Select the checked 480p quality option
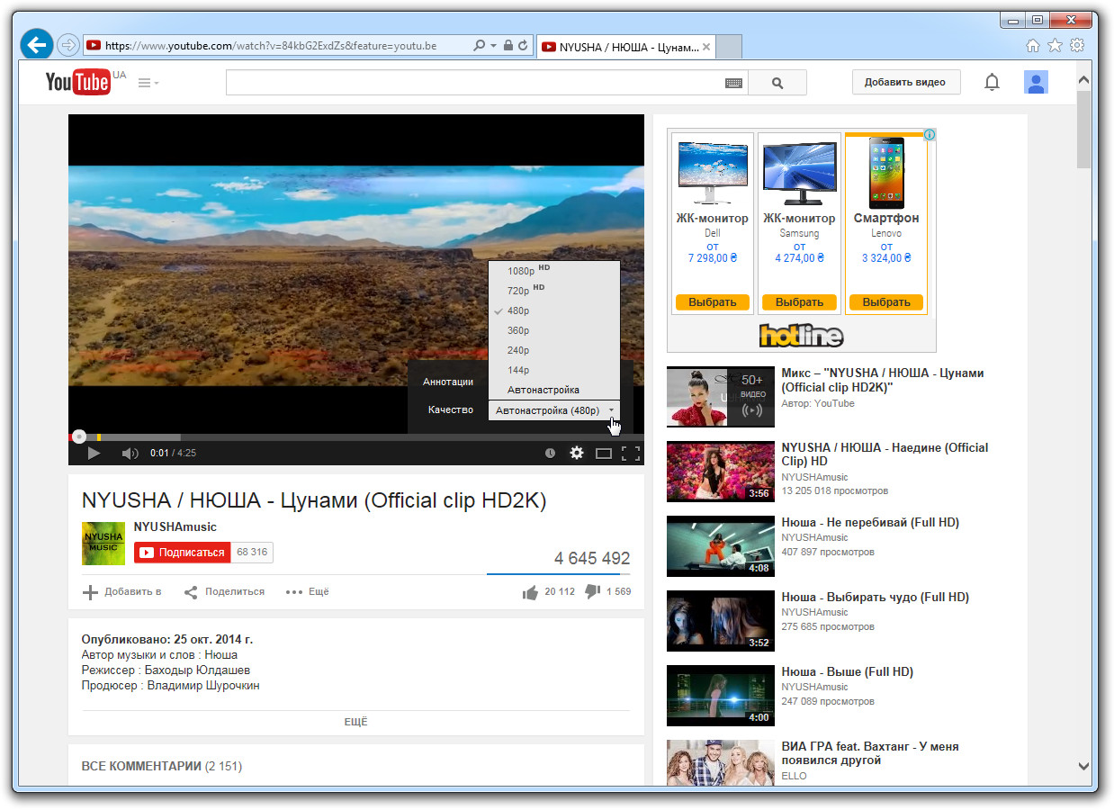Screen dimensions: 1114x810 coord(554,310)
